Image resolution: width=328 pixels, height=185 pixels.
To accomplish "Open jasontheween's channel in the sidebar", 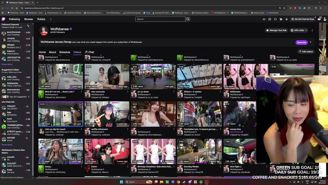I will [16, 33].
